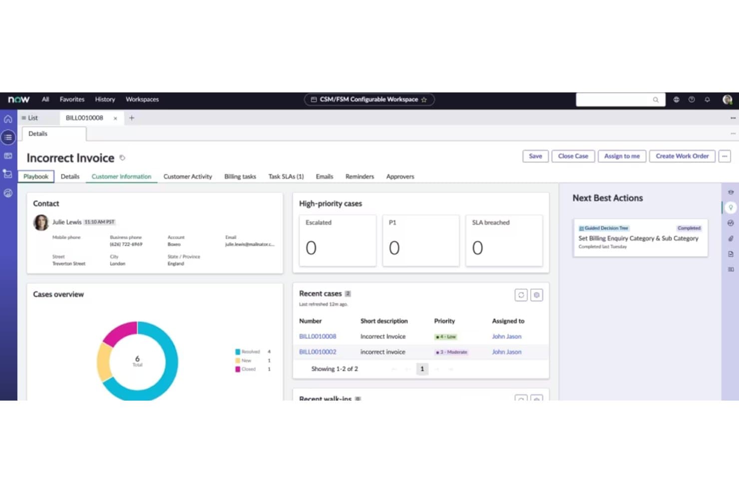Close the BILL0010008 tab
739x493 pixels.
[115, 118]
